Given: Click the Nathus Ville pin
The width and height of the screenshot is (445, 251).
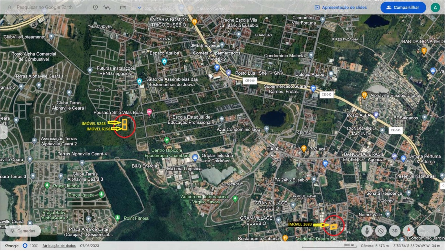Looking at the screenshot, I should [387, 214].
